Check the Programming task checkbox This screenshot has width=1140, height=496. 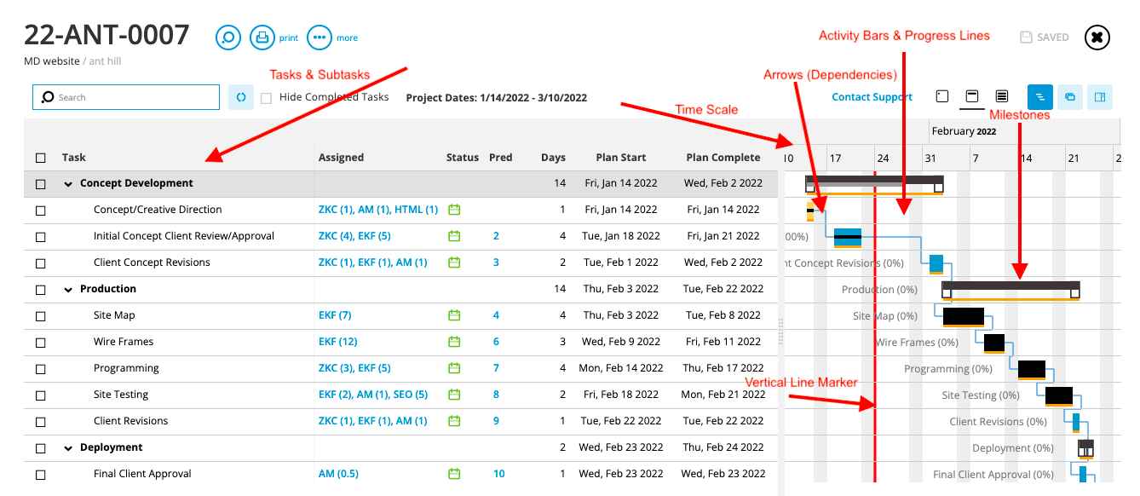pyautogui.click(x=41, y=369)
